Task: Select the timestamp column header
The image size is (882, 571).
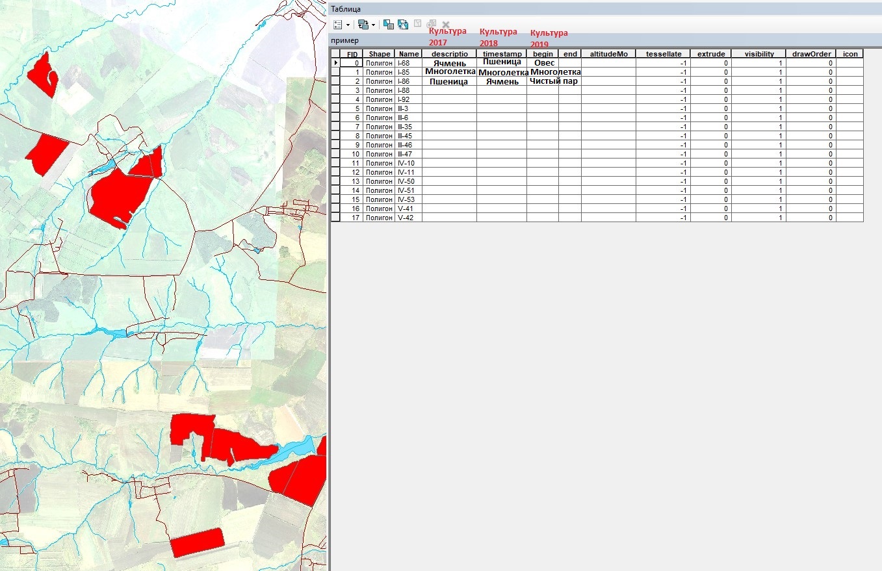Action: (x=501, y=54)
